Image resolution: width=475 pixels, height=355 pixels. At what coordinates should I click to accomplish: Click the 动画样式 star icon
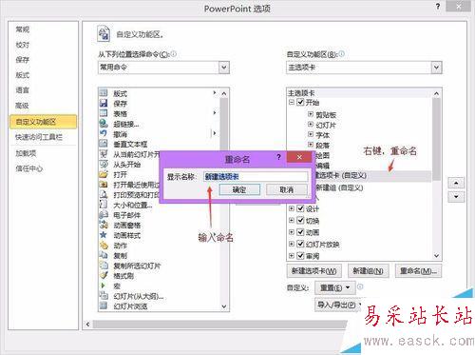tap(104, 235)
